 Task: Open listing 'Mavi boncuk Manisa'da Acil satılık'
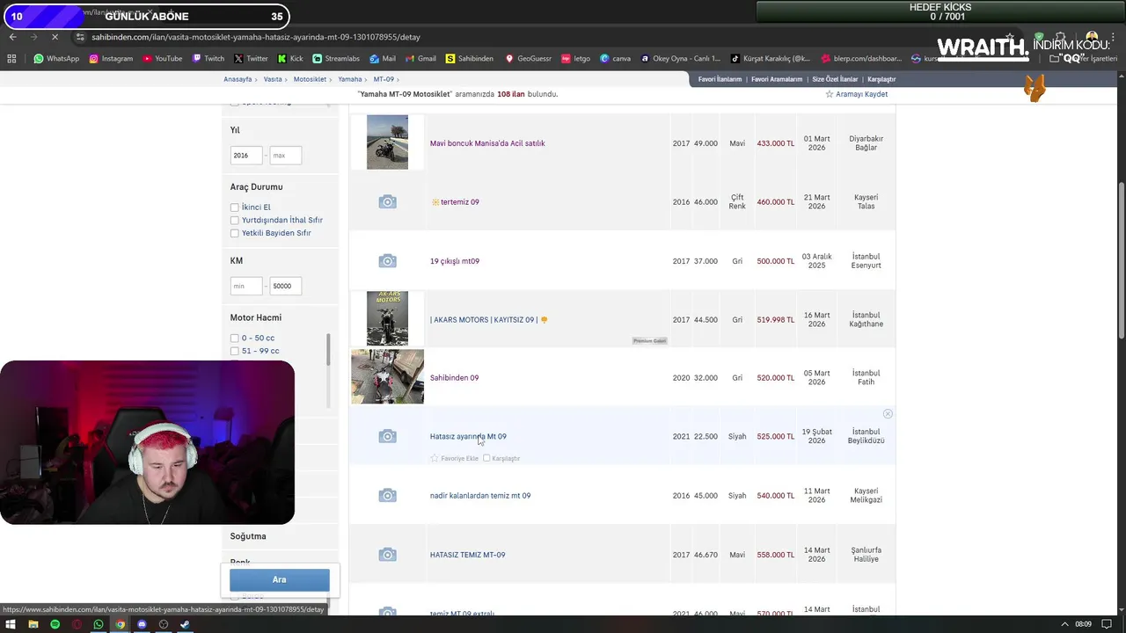(x=487, y=143)
